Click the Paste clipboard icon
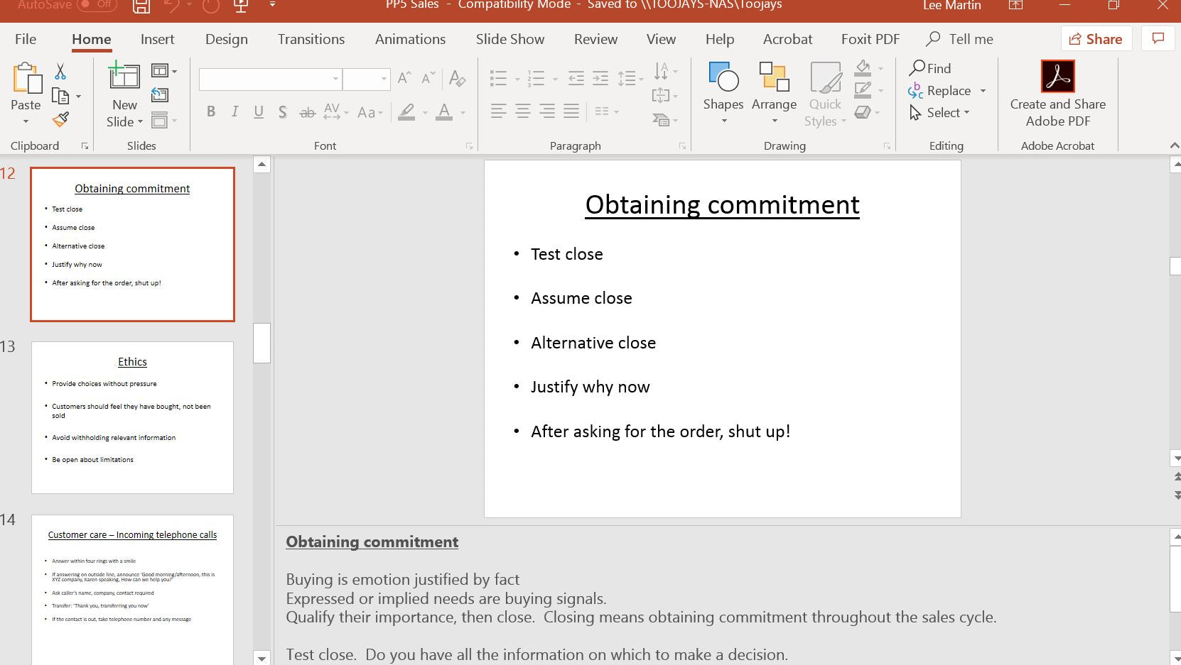This screenshot has height=665, width=1181. pos(27,79)
